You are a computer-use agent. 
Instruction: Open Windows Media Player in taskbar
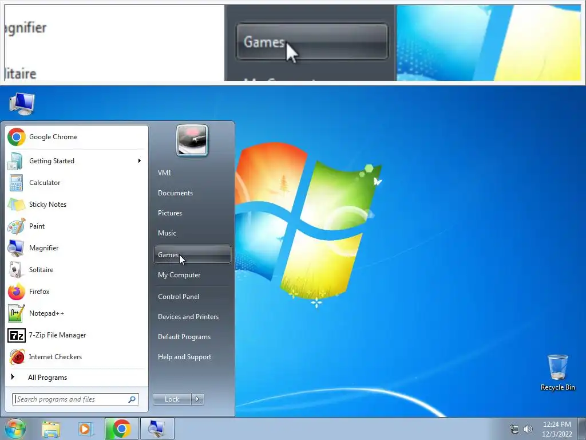(85, 429)
